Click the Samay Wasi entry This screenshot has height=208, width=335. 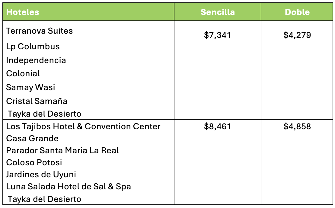pyautogui.click(x=30, y=87)
